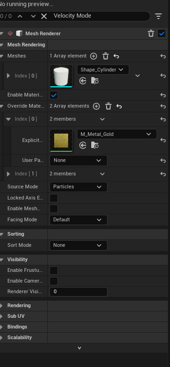Browse to M_Metal_Gold in Content Browser
This screenshot has height=367, width=170.
[x=95, y=145]
